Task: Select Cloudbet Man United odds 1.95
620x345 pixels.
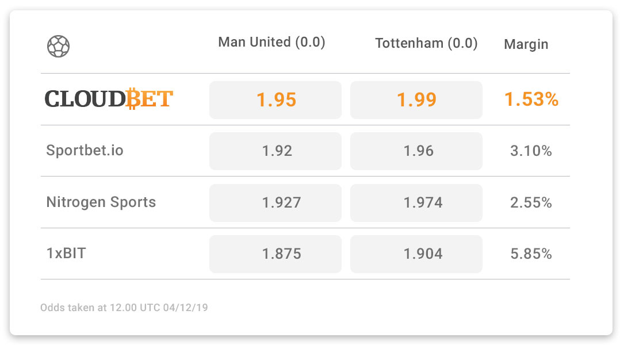Action: [275, 100]
